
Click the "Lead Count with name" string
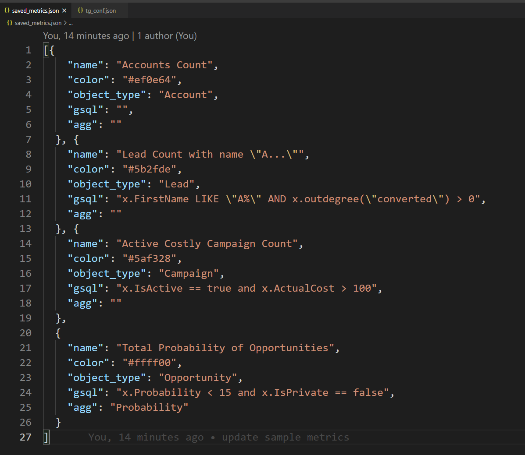pyautogui.click(x=210, y=154)
